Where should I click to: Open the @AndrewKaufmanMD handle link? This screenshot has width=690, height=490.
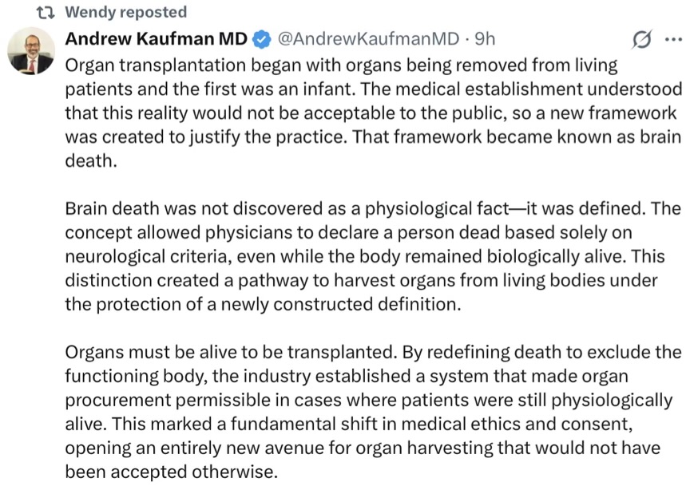click(x=367, y=38)
